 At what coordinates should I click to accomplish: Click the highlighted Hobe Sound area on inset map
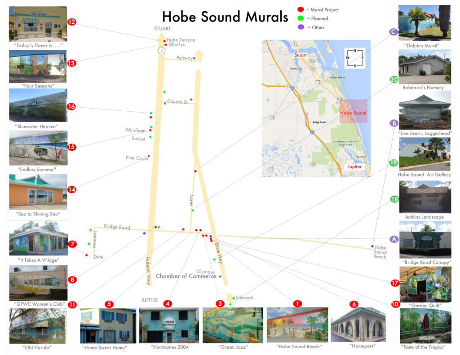353,111
